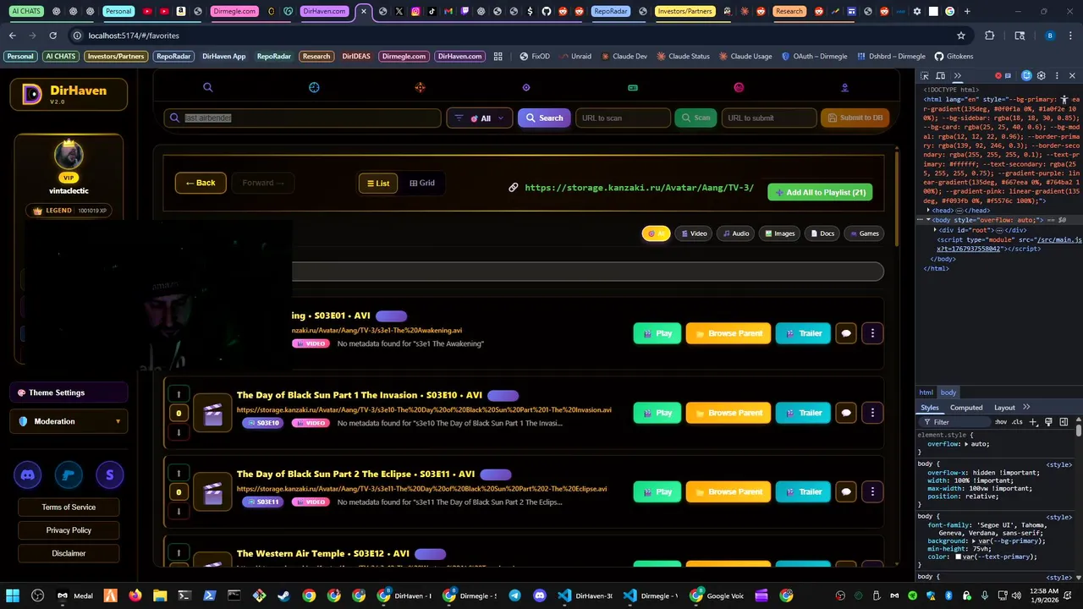1083x609 pixels.
Task: Browse Parent for Black Sun Part 2
Action: click(x=728, y=491)
